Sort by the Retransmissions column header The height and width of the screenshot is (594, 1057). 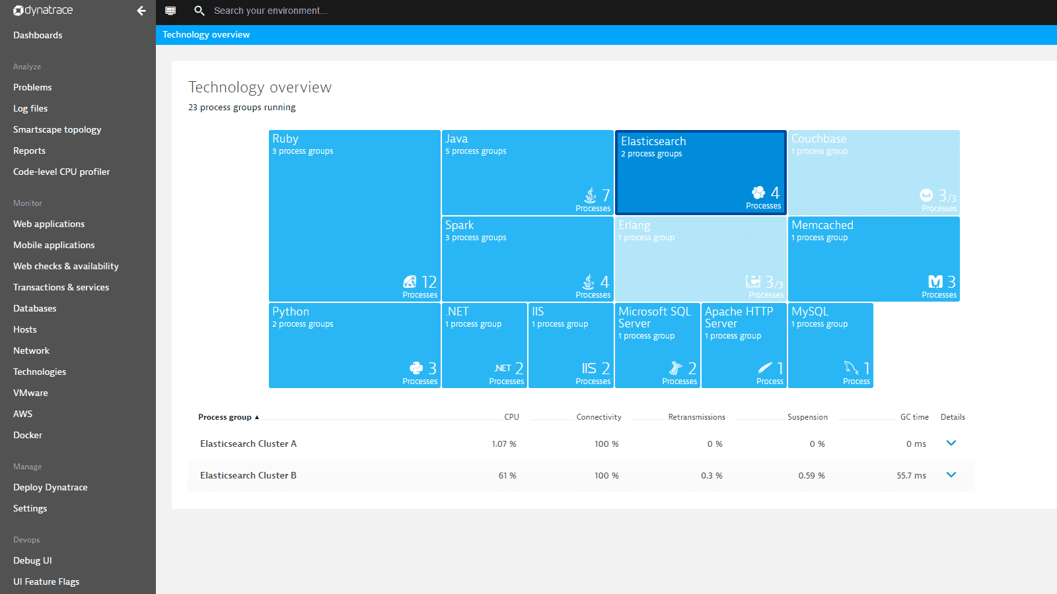pos(696,417)
